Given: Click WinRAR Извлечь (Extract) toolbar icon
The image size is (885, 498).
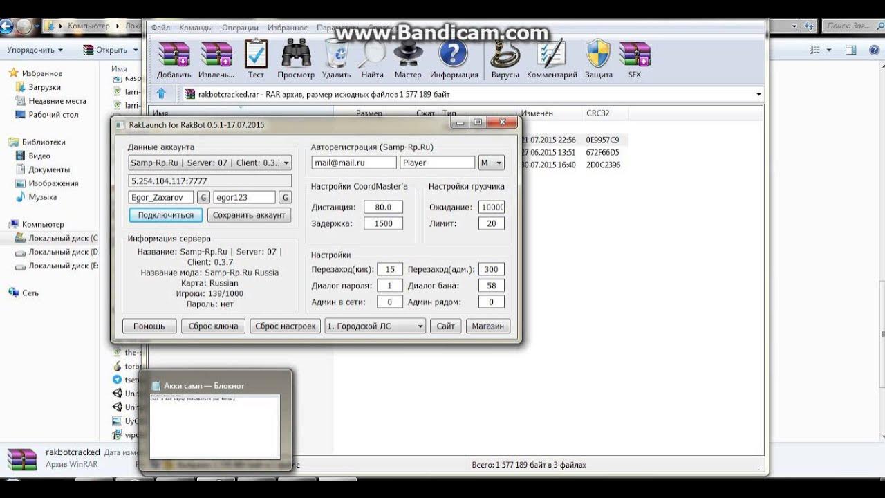Looking at the screenshot, I should tap(216, 55).
